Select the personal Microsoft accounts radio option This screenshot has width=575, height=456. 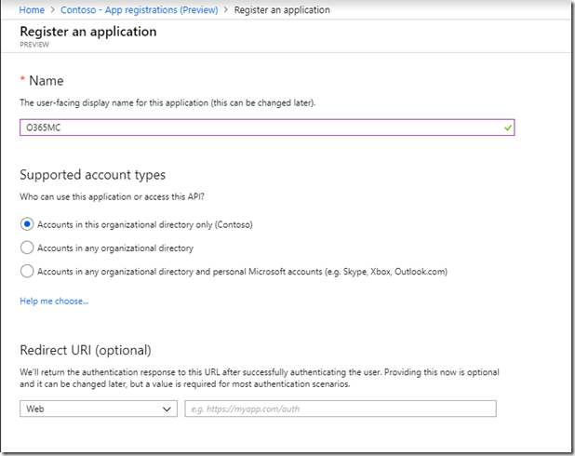coord(27,271)
